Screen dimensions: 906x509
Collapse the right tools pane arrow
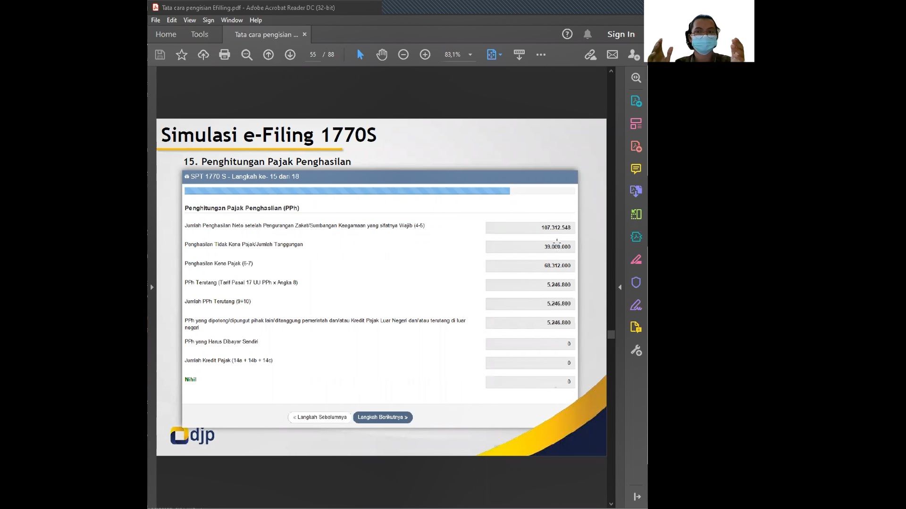[x=620, y=287]
